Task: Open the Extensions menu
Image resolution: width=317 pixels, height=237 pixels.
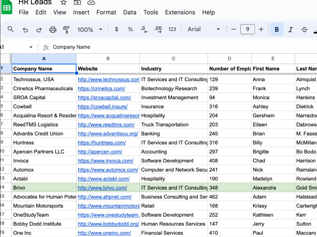Action: tap(180, 12)
